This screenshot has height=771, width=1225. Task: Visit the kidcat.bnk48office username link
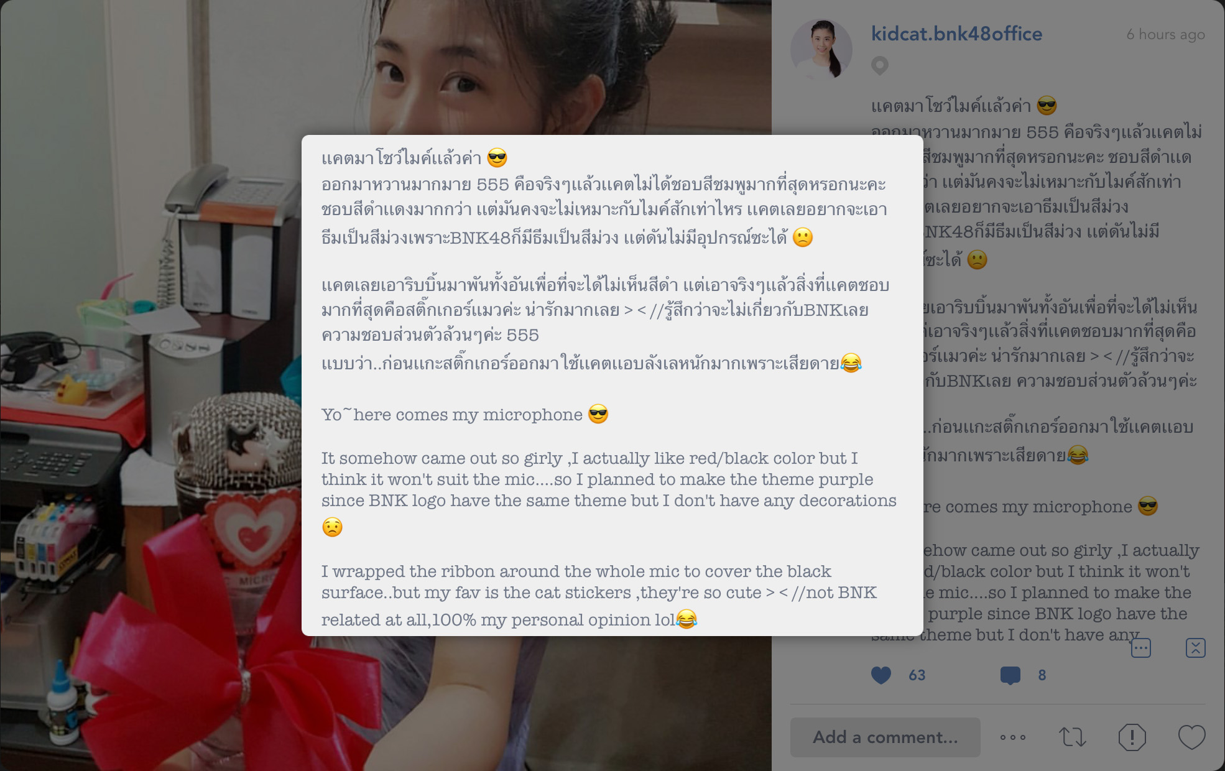(956, 34)
